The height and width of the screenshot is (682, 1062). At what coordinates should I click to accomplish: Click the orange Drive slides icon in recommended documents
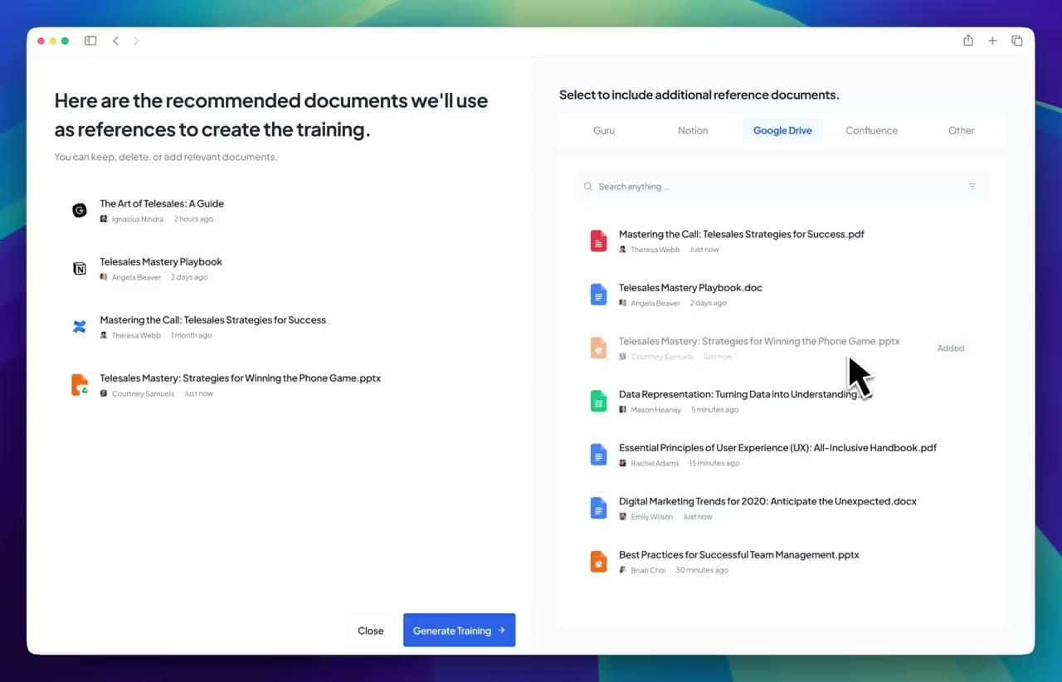click(80, 385)
